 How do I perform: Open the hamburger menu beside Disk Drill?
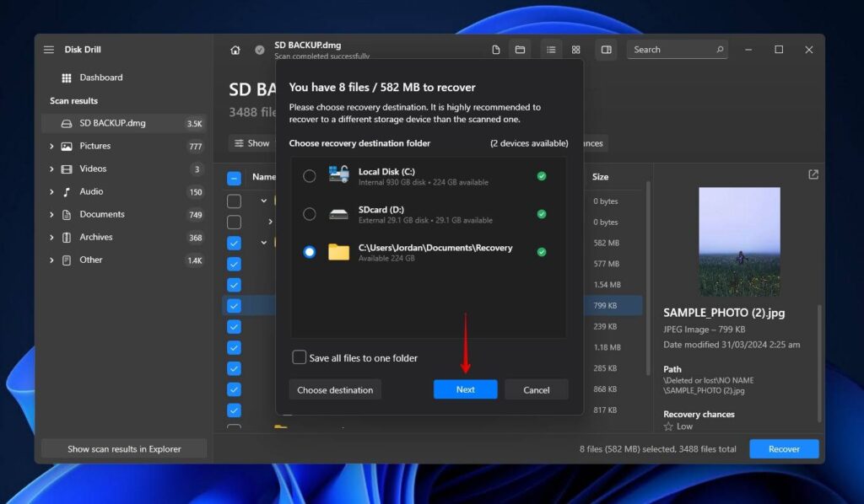point(48,49)
